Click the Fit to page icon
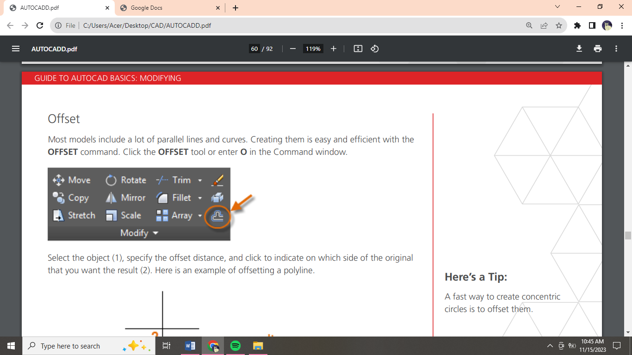Image resolution: width=632 pixels, height=355 pixels. click(358, 49)
